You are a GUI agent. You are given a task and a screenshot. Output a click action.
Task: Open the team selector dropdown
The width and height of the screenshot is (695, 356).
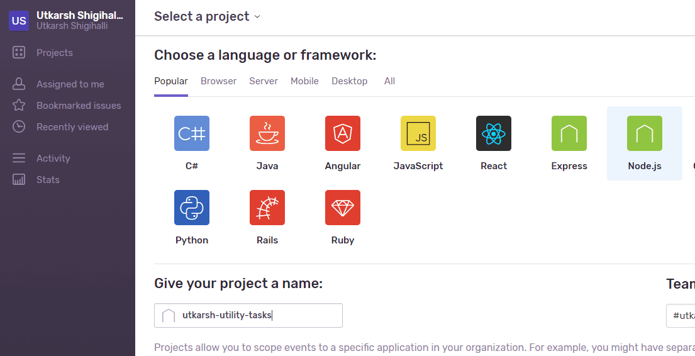click(x=681, y=315)
